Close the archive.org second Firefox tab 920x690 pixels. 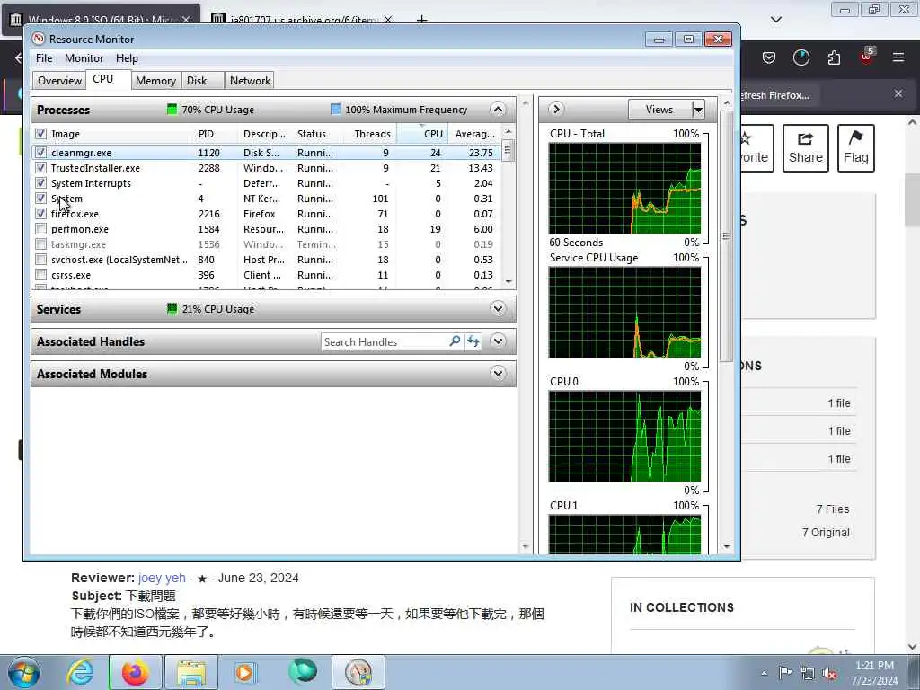coord(388,20)
